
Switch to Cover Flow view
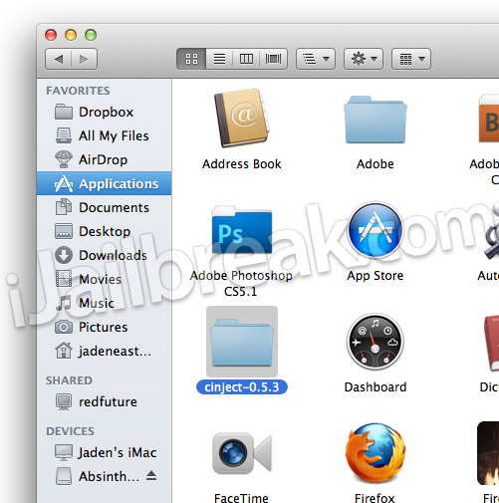click(x=273, y=59)
